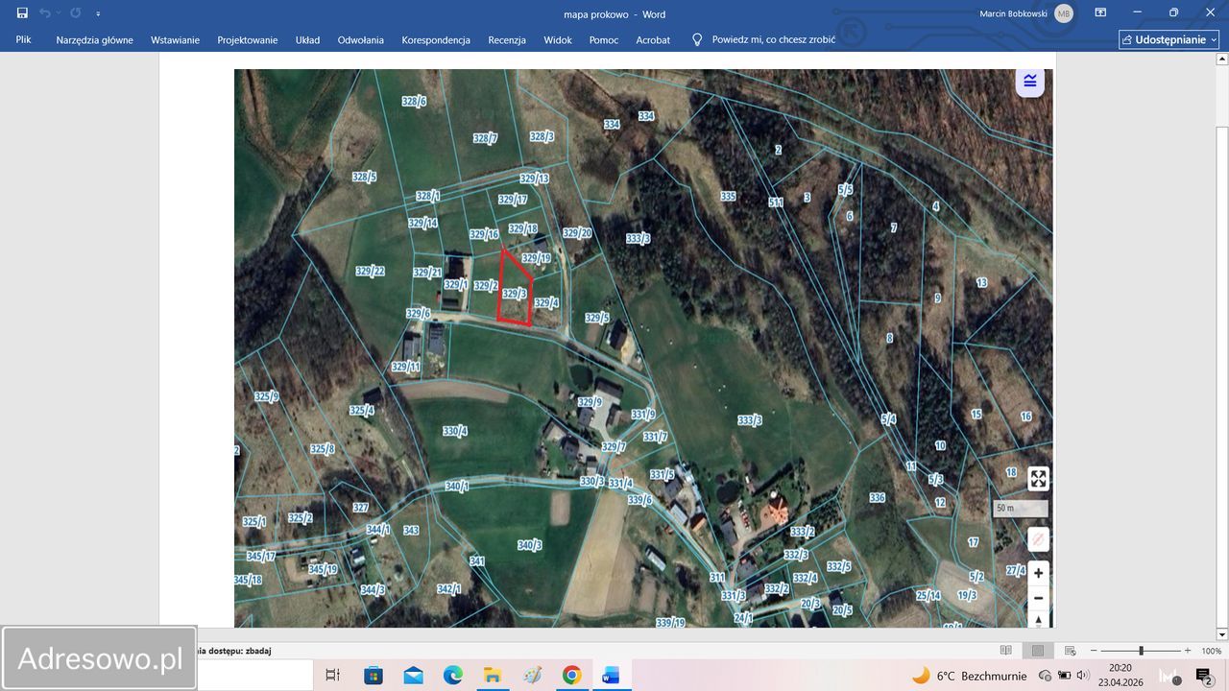This screenshot has width=1229, height=691.
Task: Open accessibility check in status bar
Action: pyautogui.click(x=235, y=651)
